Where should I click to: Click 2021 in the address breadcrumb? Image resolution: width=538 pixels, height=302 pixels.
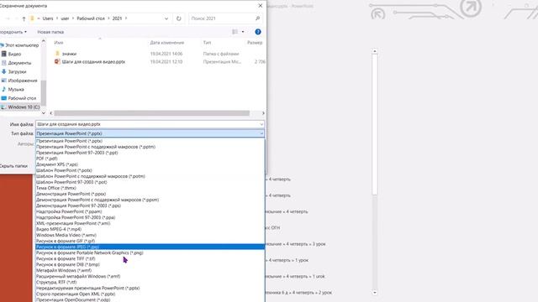[117, 18]
